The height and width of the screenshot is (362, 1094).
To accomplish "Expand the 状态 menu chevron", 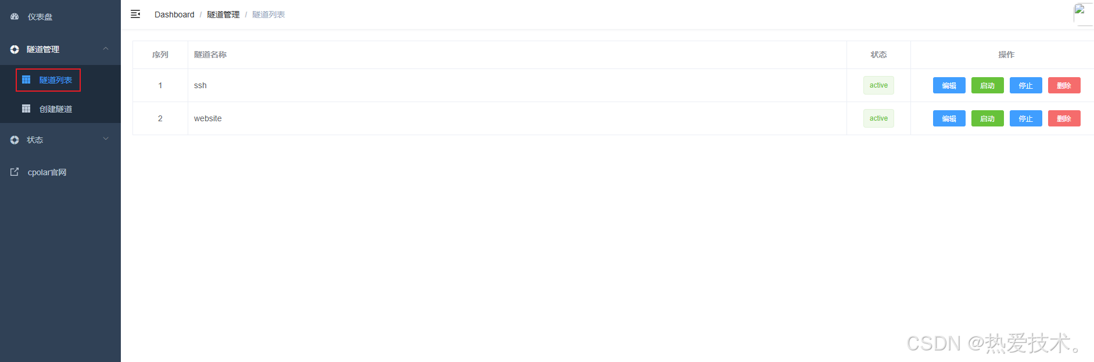I will [106, 139].
